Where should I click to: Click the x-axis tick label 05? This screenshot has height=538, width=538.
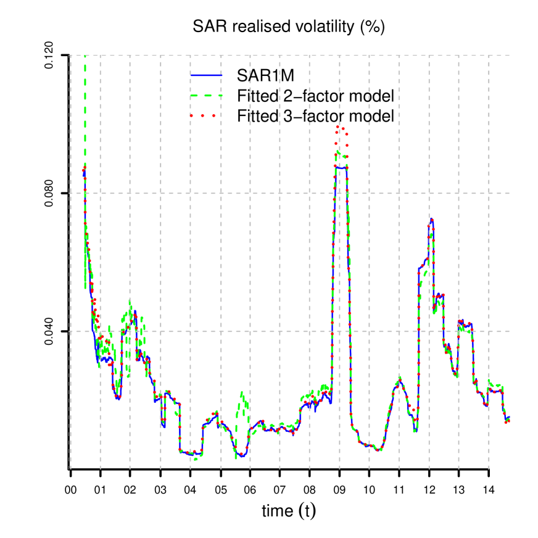[221, 490]
